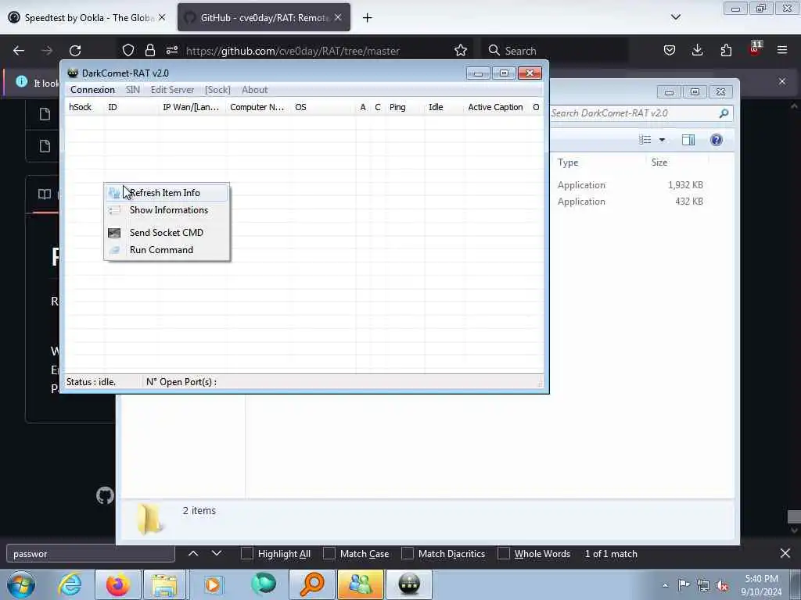Screen dimensions: 801x600
Task: Launch Internet Explorer from taskbar
Action: [x=70, y=584]
